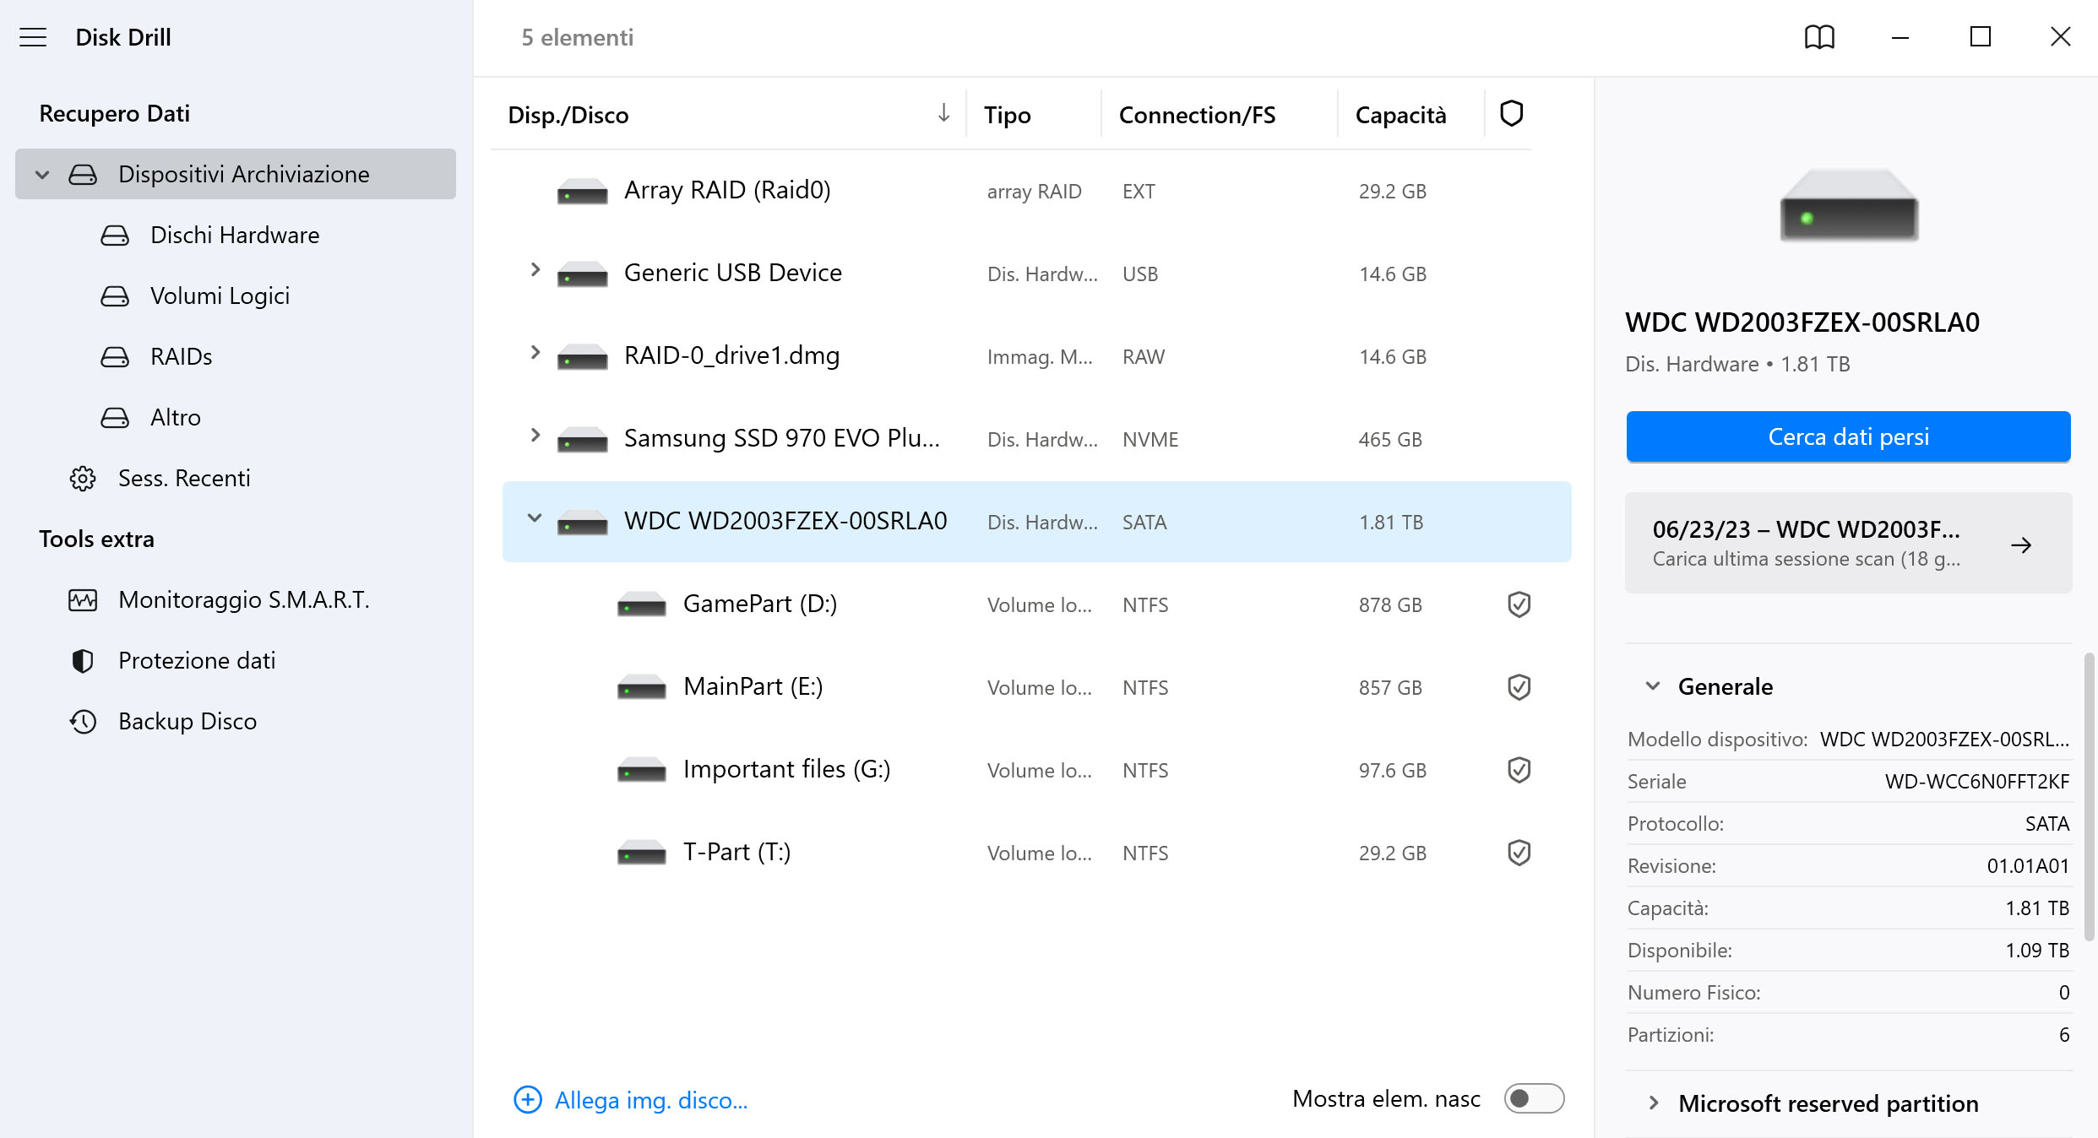Click the Dispositivi Archiviazione drive icon

(83, 174)
